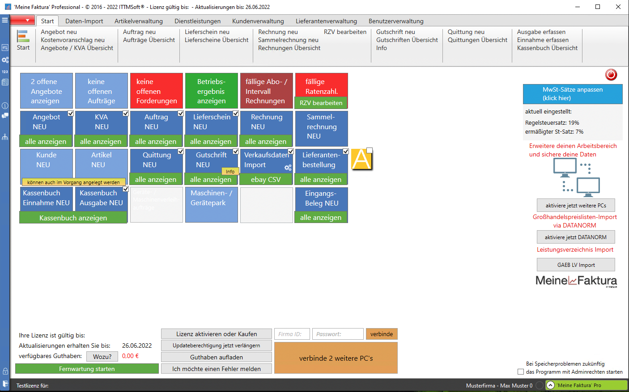The width and height of the screenshot is (629, 392).
Task: Click Kostenvoranschlag neu in the ribbon
Action: [x=72, y=40]
